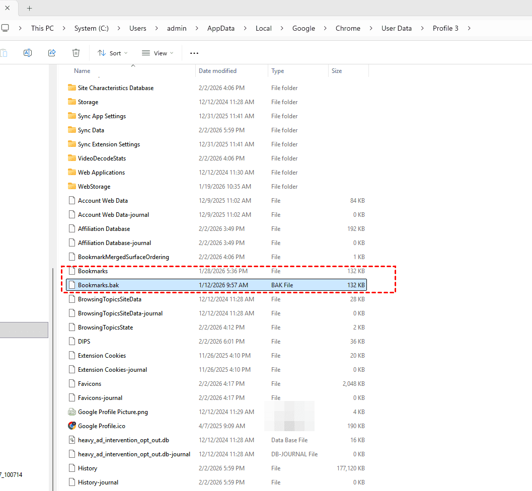Navigate to Chrome breadcrumb in address bar
Viewport: 532px width, 491px height.
pyautogui.click(x=348, y=28)
